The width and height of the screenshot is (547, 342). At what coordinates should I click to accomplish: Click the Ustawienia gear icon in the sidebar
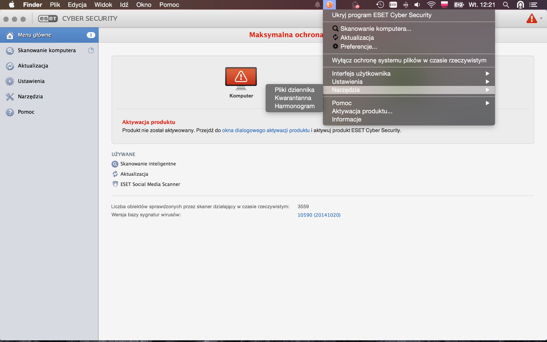[x=10, y=81]
